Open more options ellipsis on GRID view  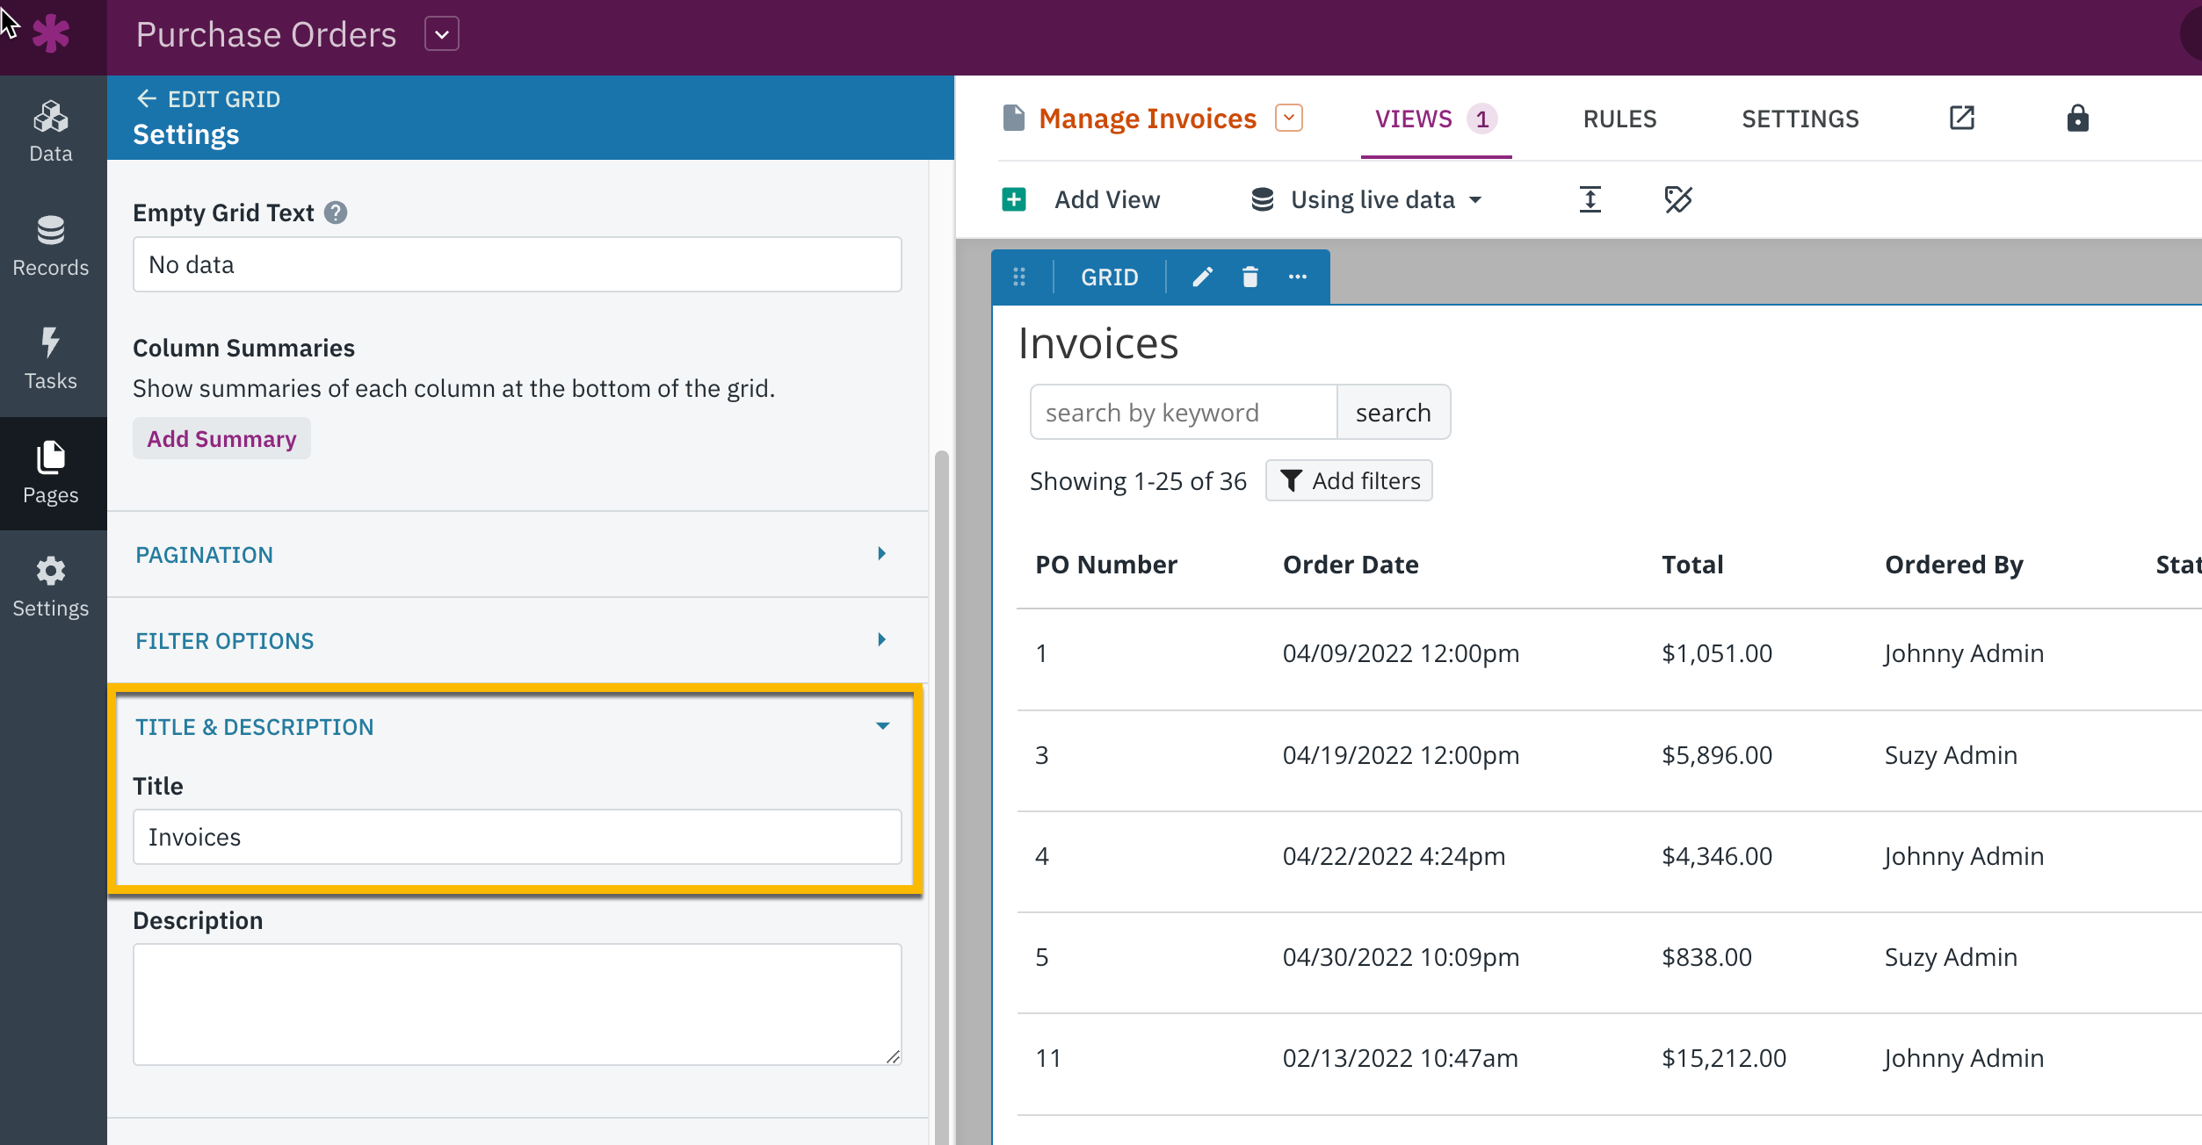(1298, 277)
